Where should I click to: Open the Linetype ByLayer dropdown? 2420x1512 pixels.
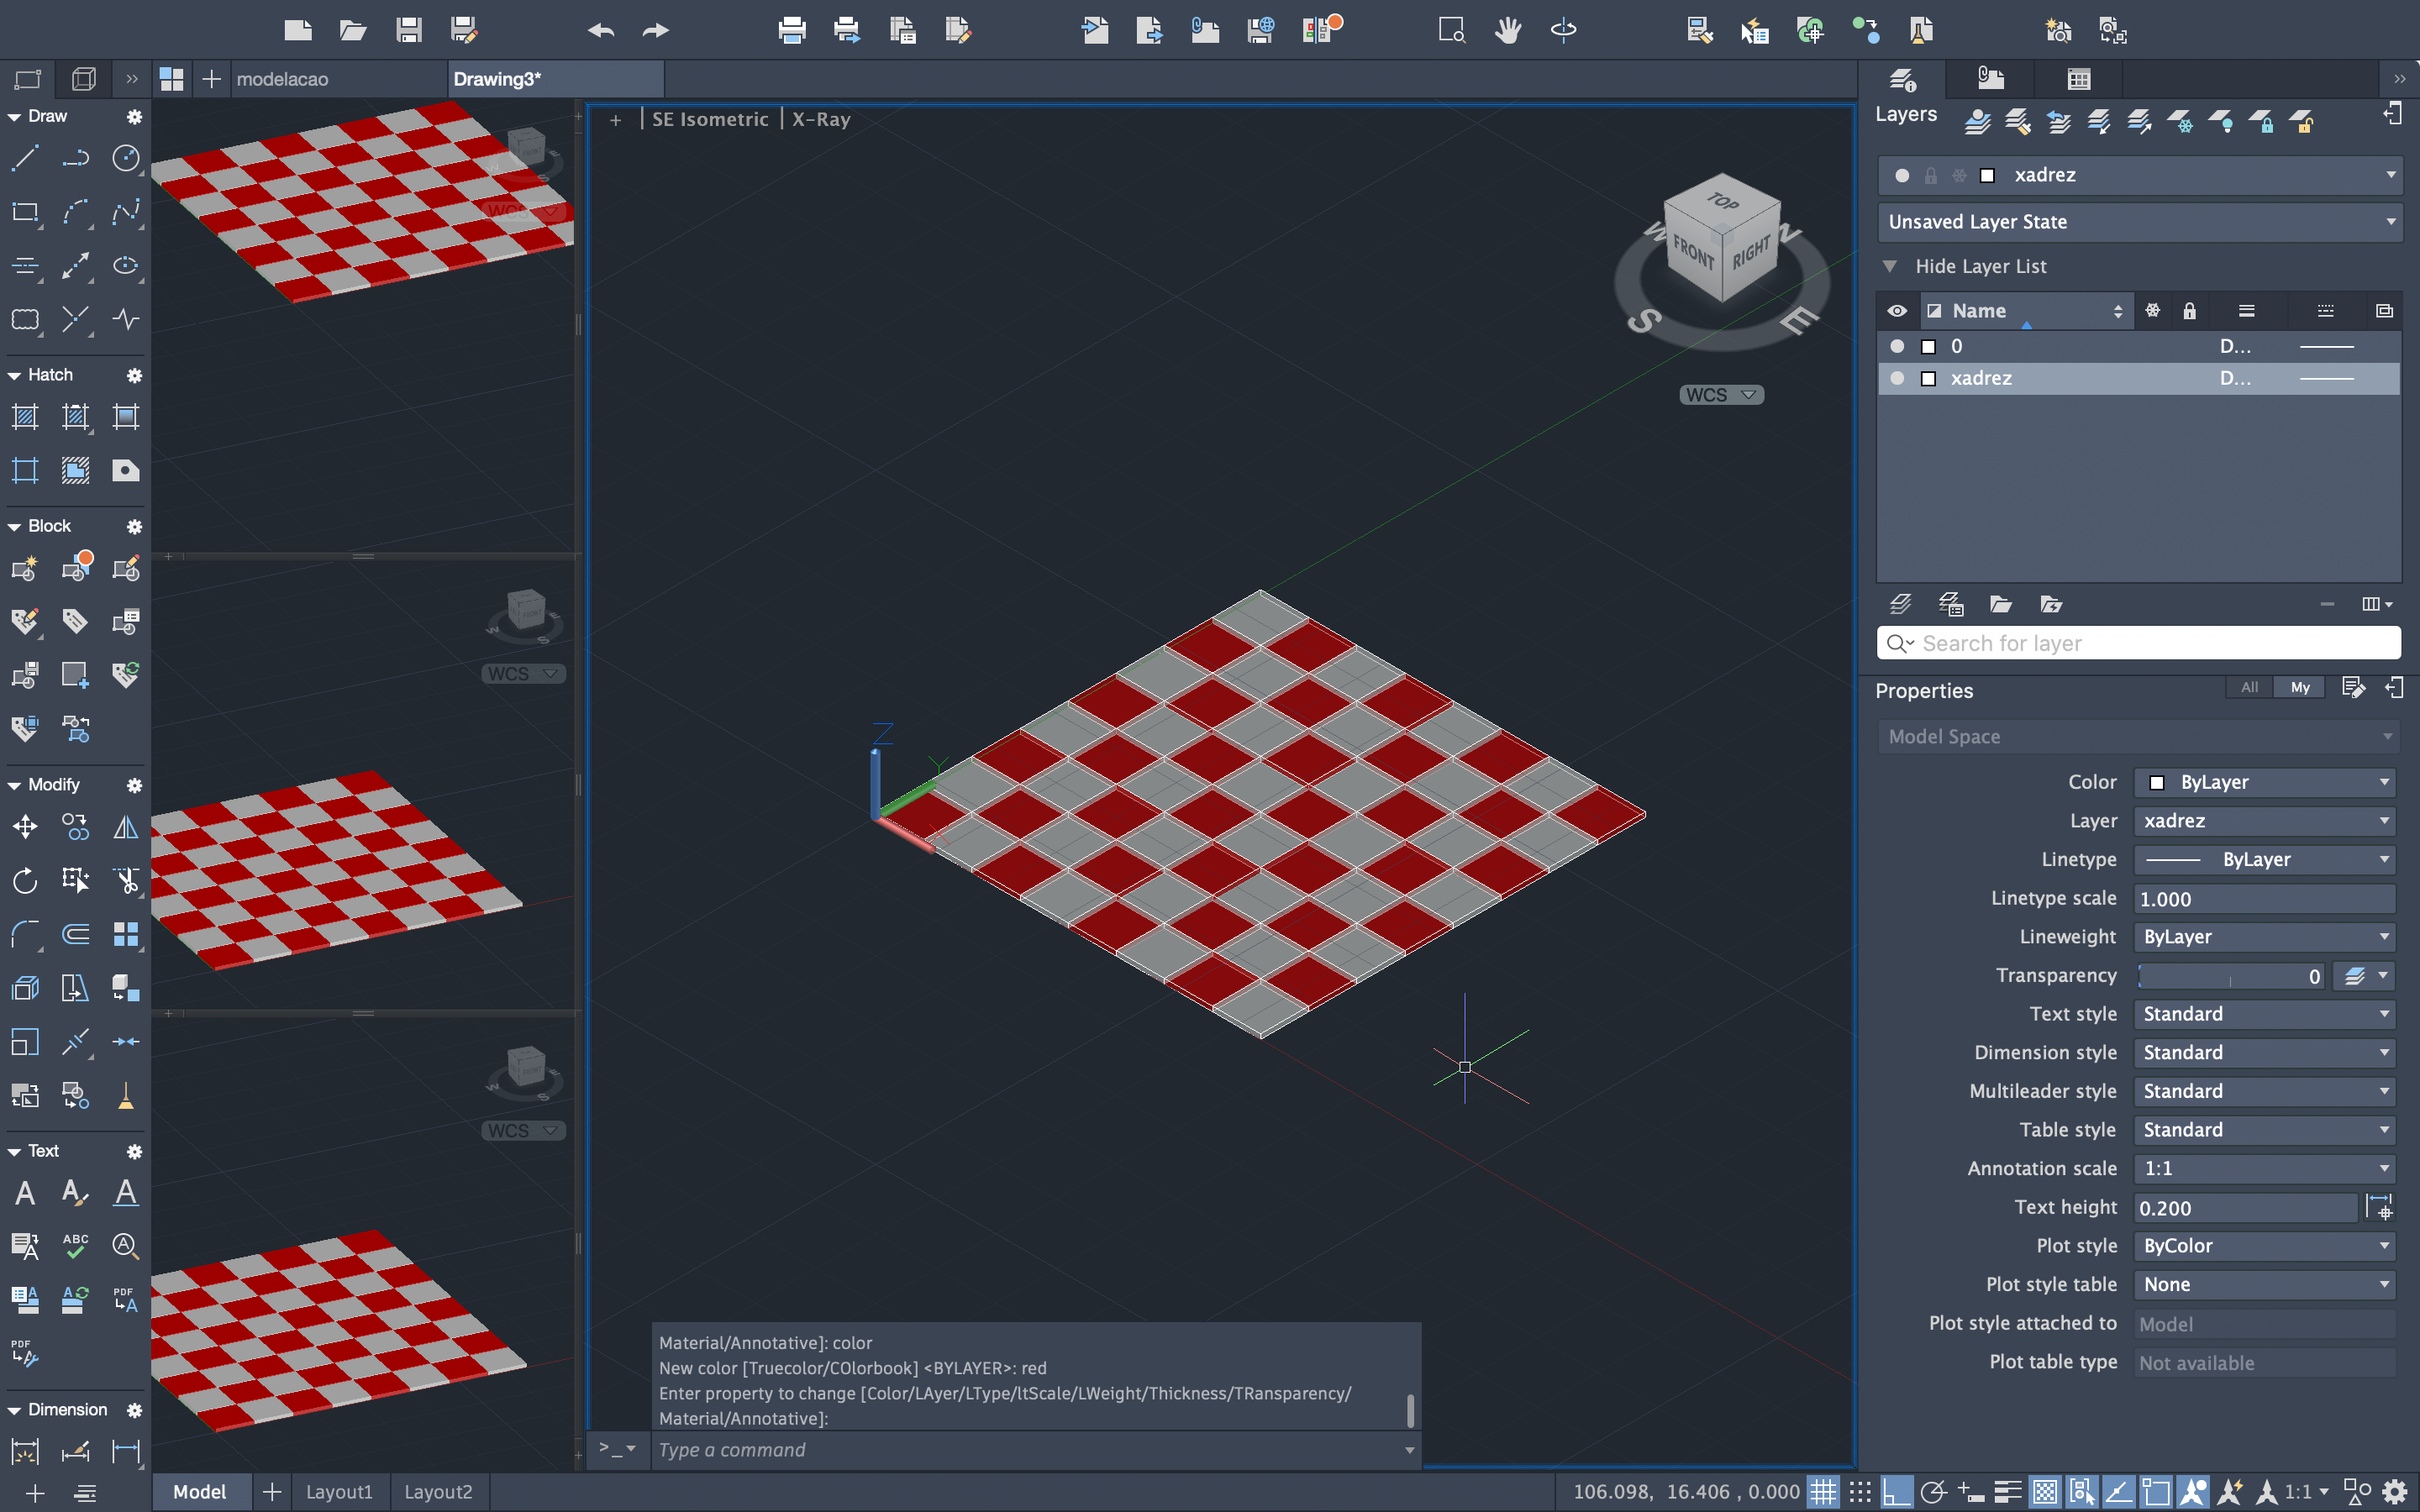(2264, 859)
